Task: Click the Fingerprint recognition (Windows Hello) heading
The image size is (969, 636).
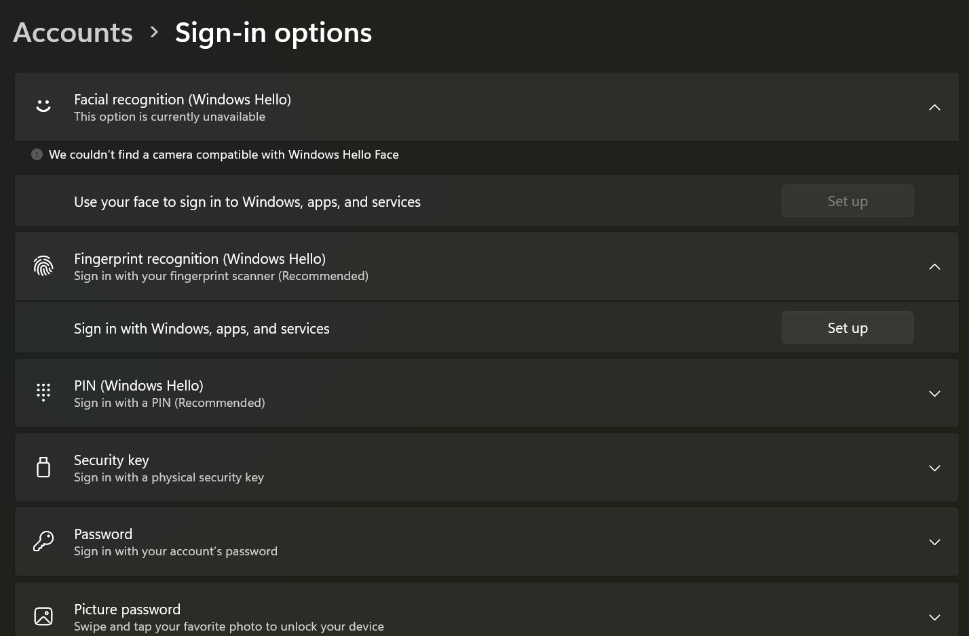Action: (x=199, y=259)
